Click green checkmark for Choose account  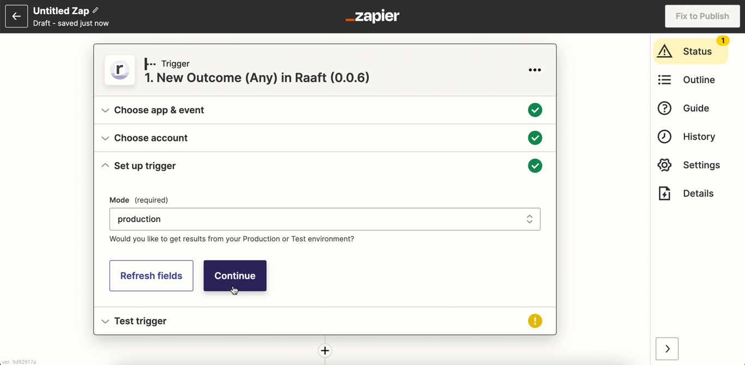point(535,138)
